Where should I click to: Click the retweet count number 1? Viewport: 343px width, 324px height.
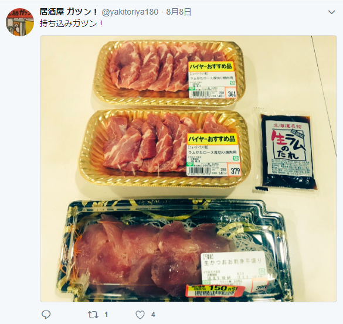pos(106,315)
